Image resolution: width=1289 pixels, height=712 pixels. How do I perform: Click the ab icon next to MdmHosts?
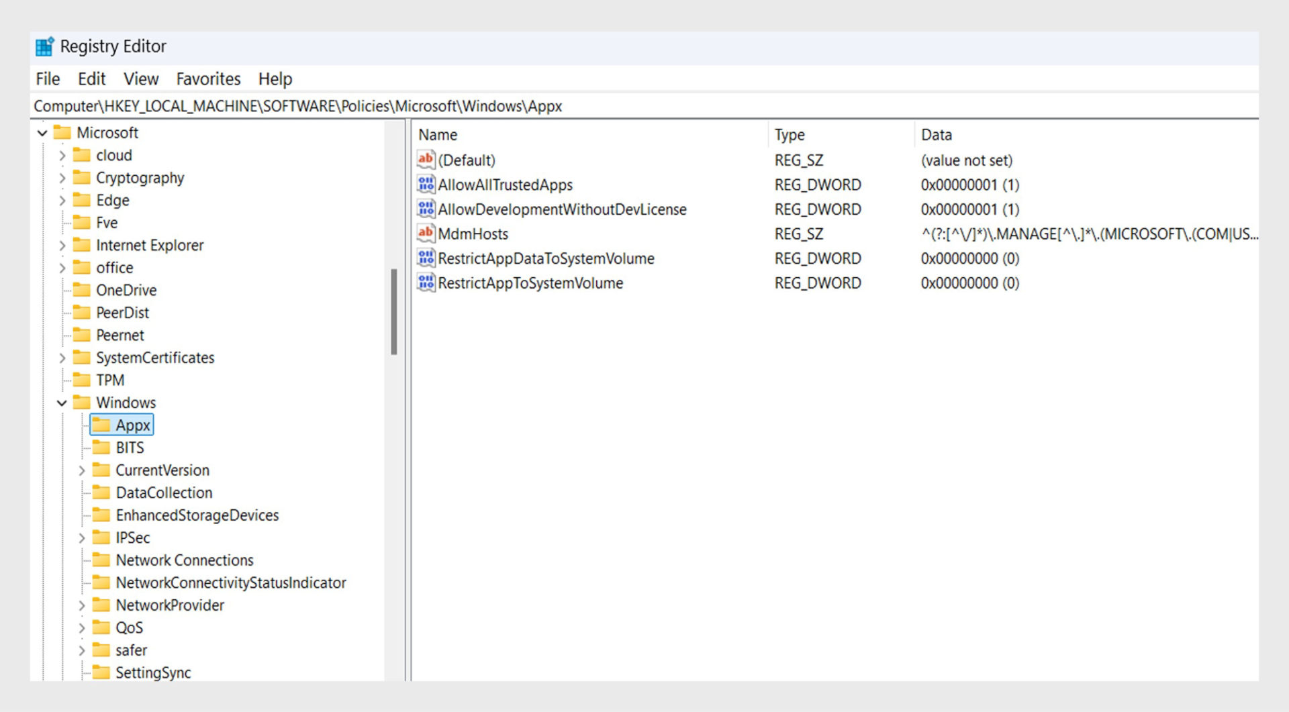point(426,234)
